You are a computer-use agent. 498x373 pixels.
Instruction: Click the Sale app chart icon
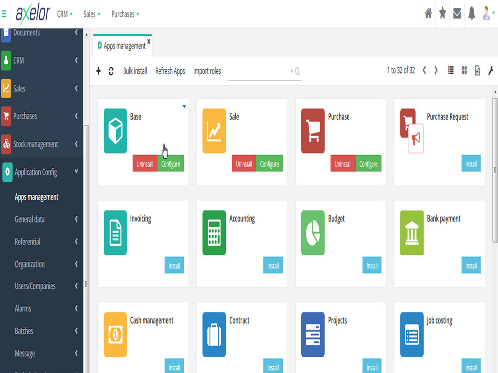(x=214, y=131)
